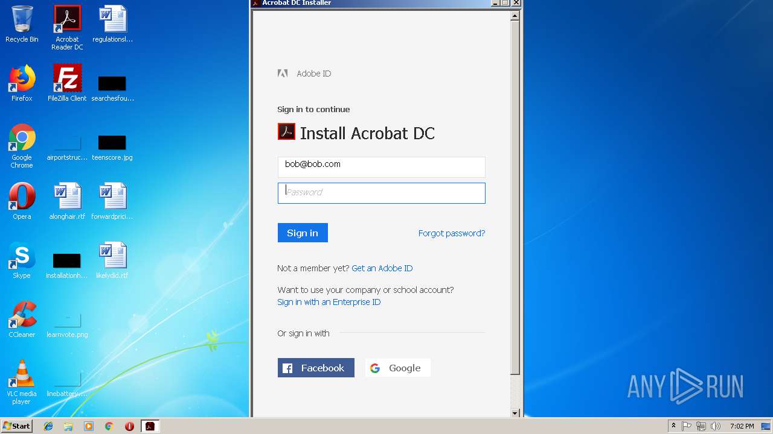Screen dimensions: 773x434
Task: Open the volume speaker tray icon
Action: (716, 426)
